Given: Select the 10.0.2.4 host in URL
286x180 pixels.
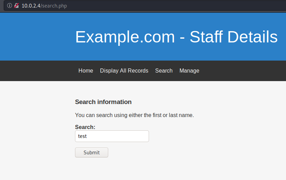Looking at the screenshot, I should tap(31, 6).
